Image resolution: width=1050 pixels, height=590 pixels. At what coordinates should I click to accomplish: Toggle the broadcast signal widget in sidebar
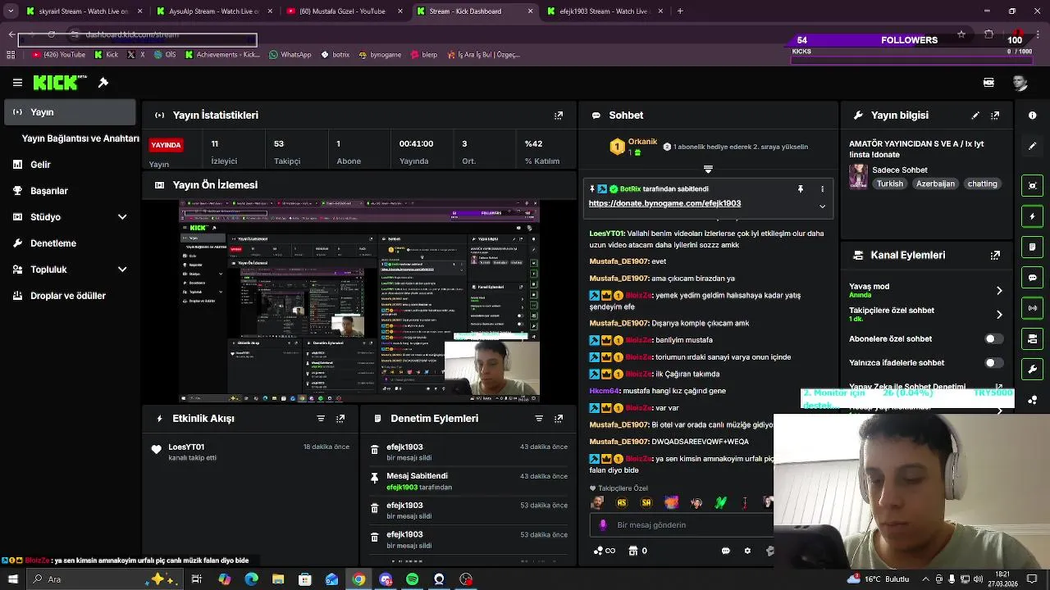1033,308
